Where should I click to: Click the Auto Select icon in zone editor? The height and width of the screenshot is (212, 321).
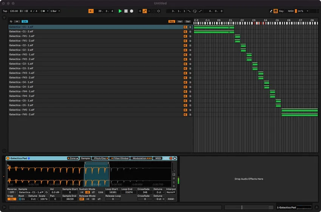[x=11, y=22]
